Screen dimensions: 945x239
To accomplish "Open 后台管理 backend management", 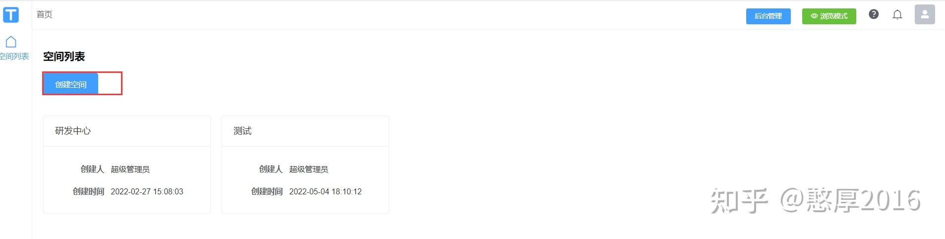I will pos(768,16).
